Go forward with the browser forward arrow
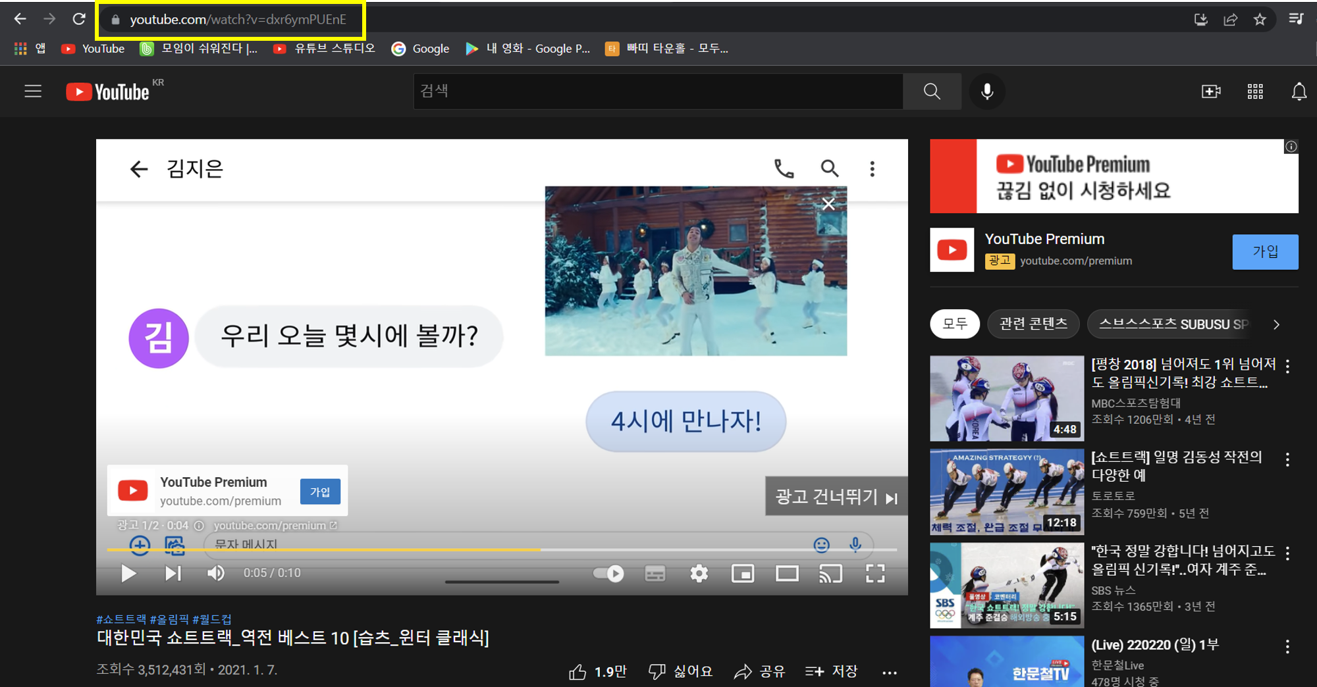The image size is (1317, 687). pos(49,19)
